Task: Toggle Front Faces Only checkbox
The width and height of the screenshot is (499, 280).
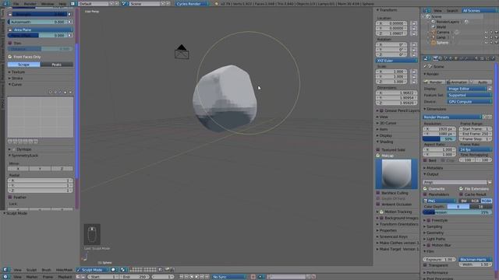Action: (x=10, y=57)
